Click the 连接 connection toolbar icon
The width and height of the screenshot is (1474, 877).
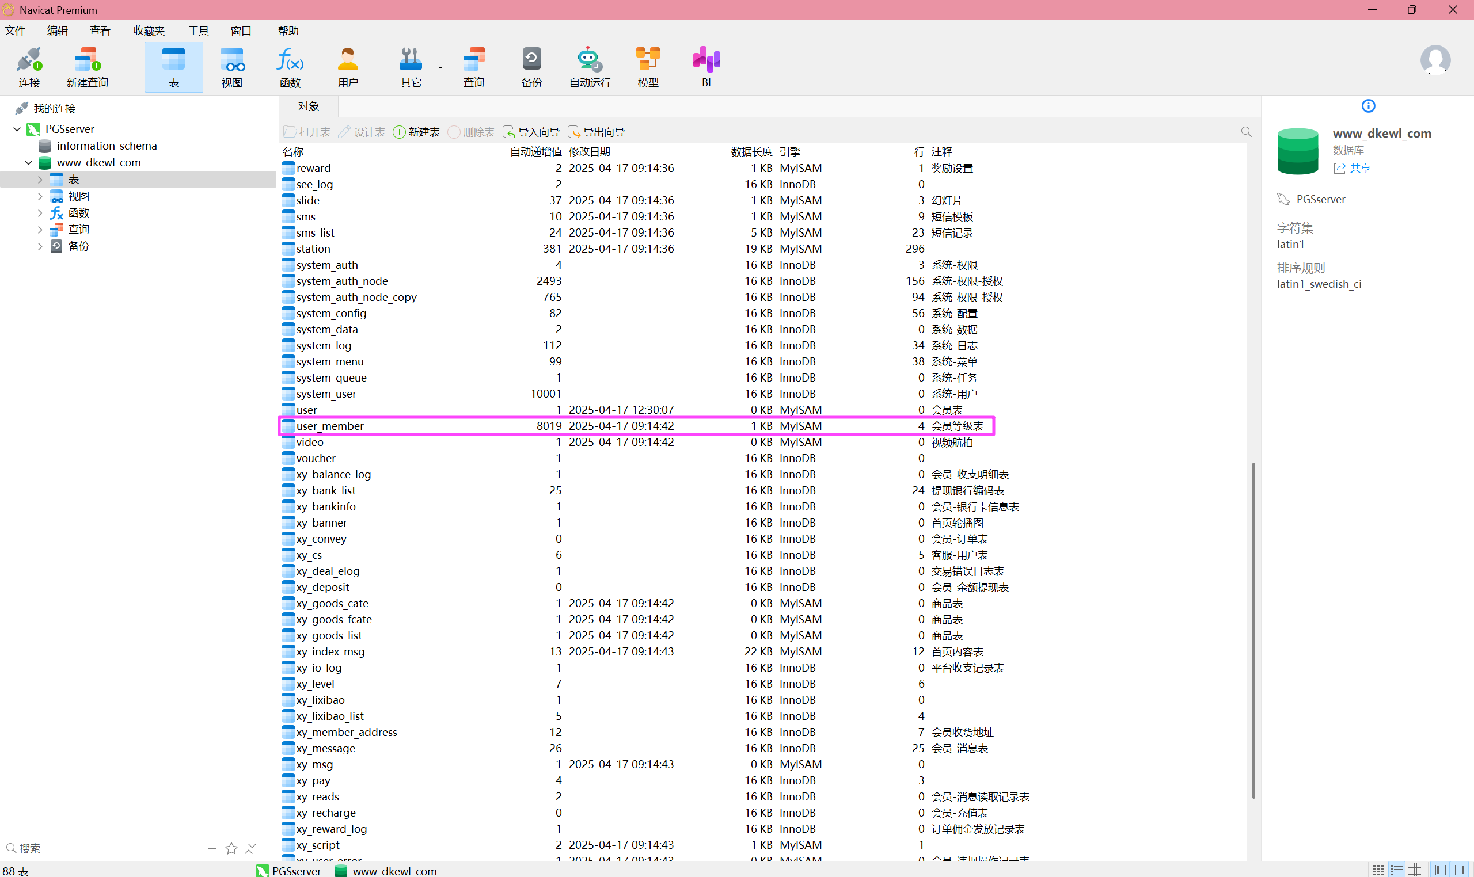[29, 67]
